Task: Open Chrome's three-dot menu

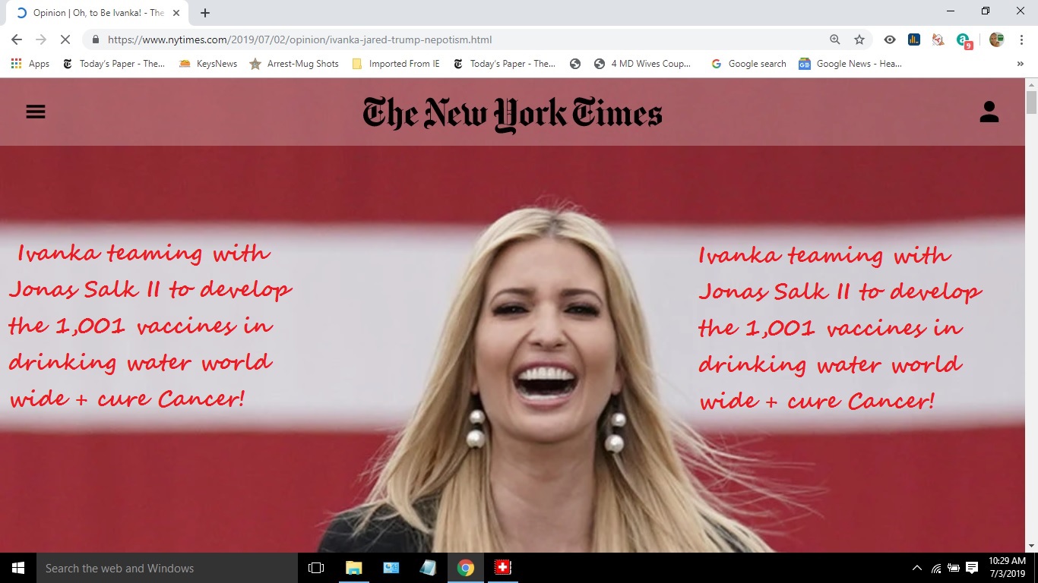Action: point(1021,39)
